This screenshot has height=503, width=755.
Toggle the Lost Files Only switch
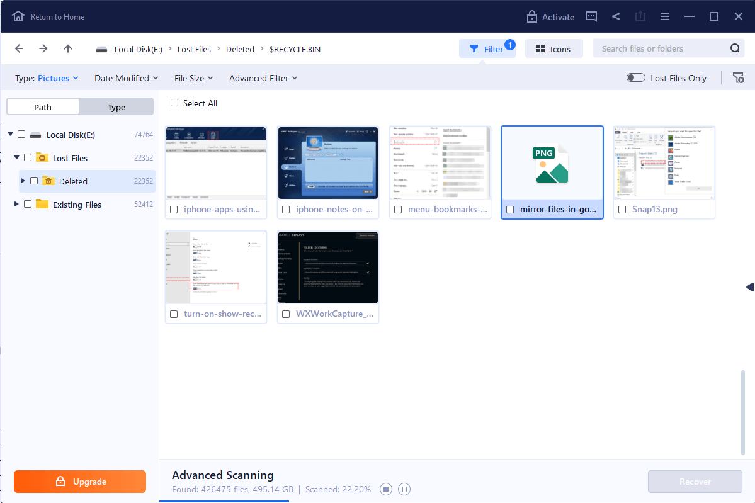(x=635, y=78)
